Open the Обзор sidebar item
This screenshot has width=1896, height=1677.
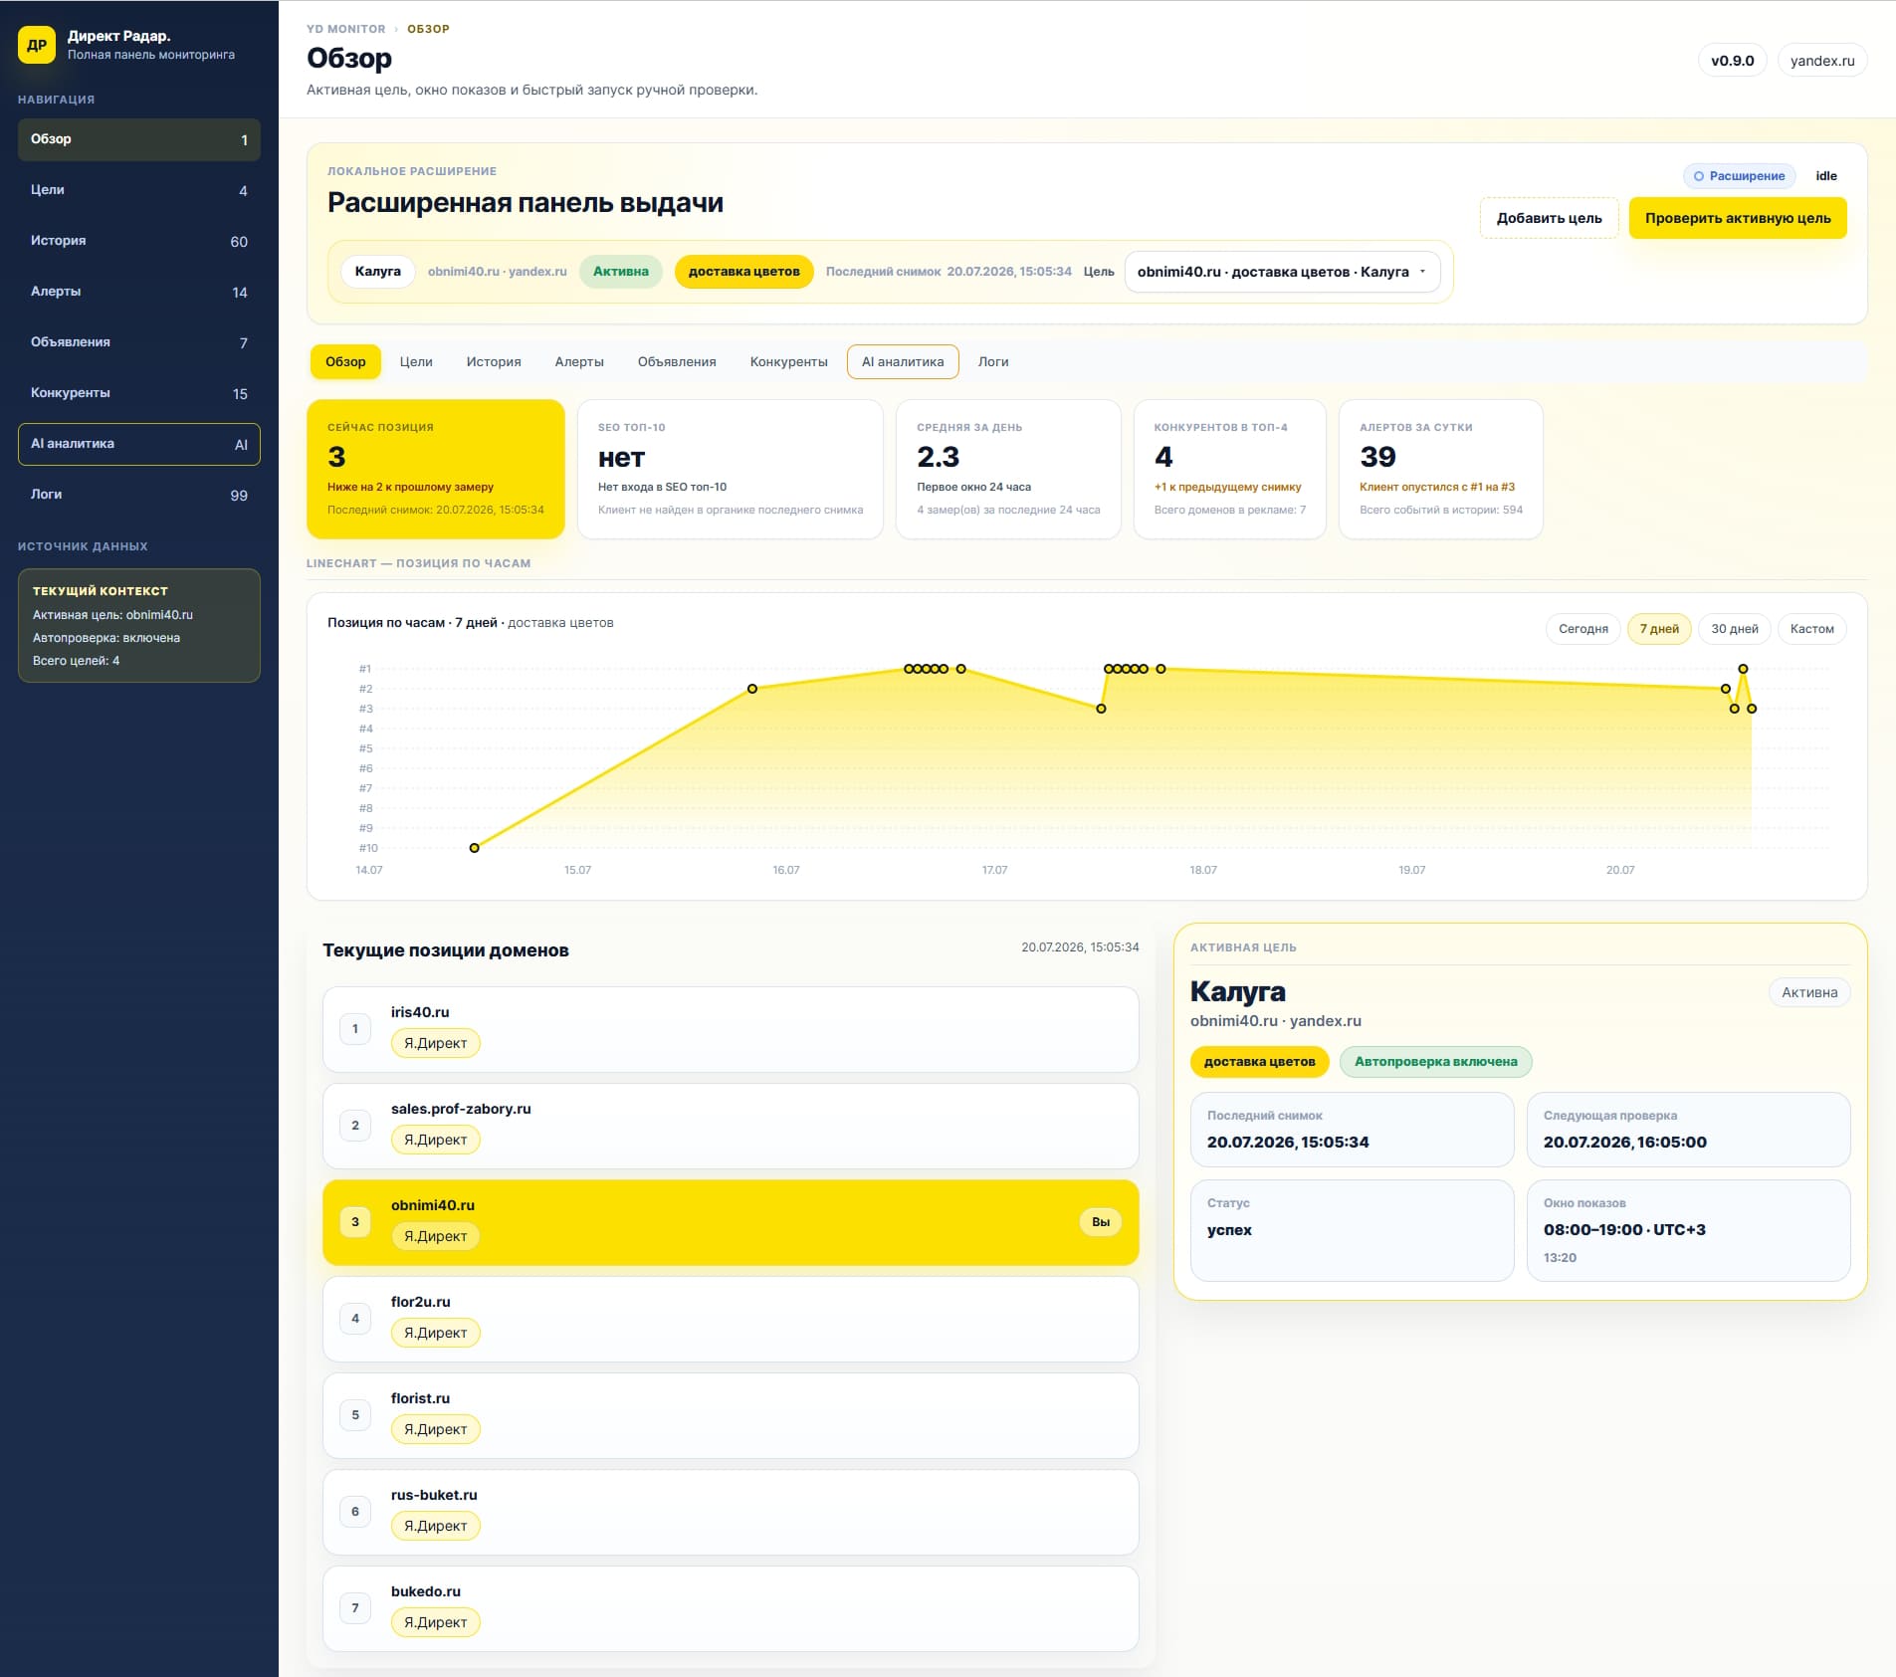pos(139,139)
